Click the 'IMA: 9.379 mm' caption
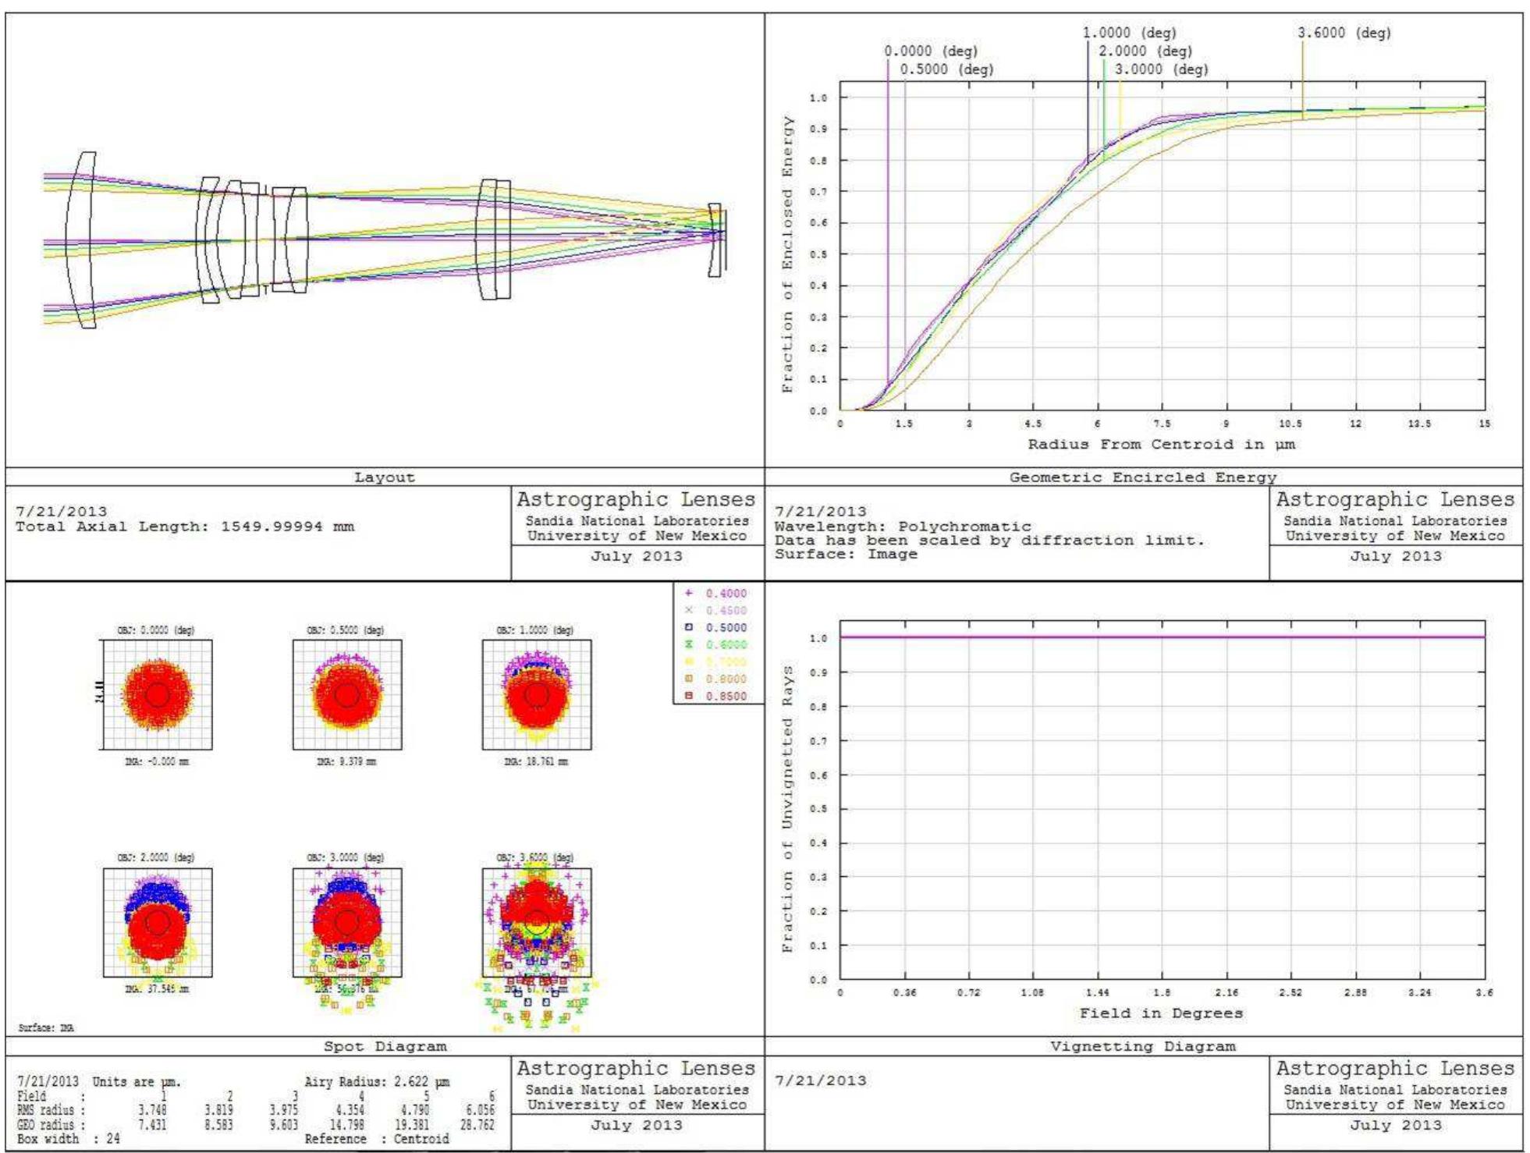Image resolution: width=1530 pixels, height=1153 pixels. [346, 761]
